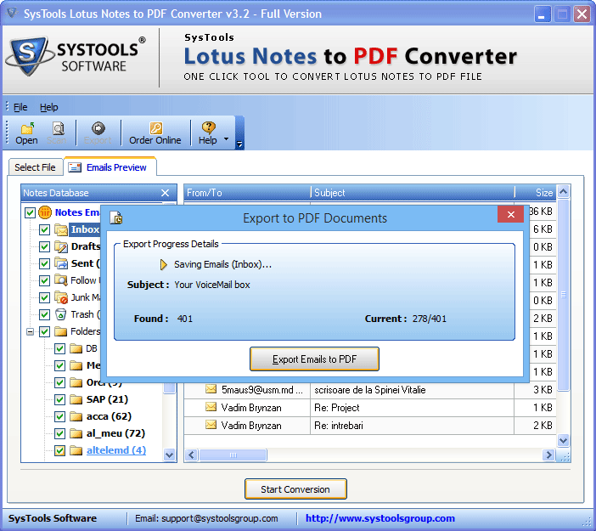This screenshot has width=596, height=531.
Task: Click the Drafts pencil folder icon
Action: pyautogui.click(x=61, y=246)
